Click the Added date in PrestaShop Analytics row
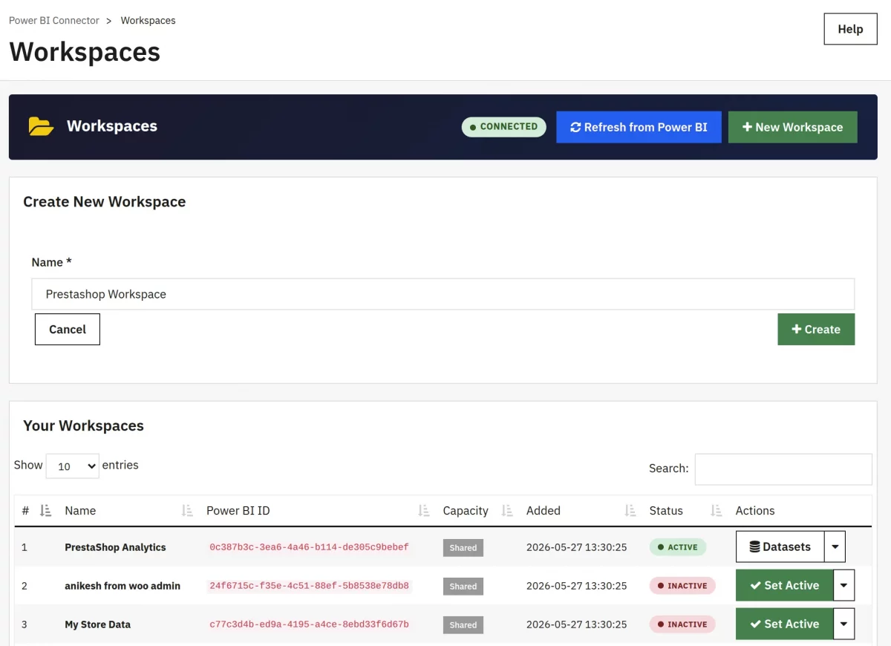 coord(576,547)
